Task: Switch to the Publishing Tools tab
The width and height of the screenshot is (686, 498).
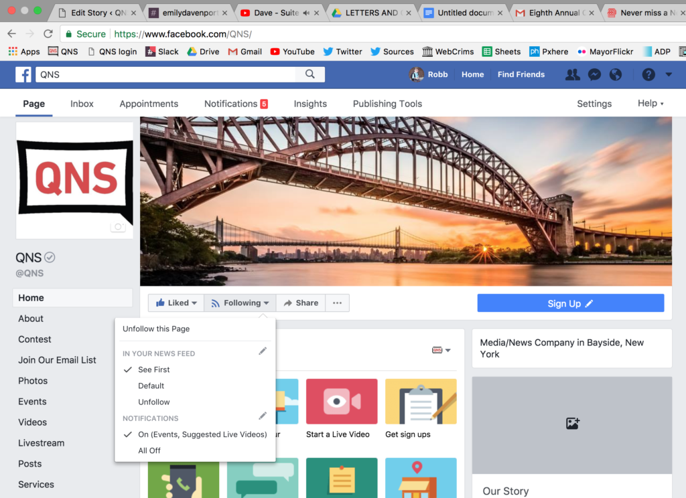Action: click(387, 104)
